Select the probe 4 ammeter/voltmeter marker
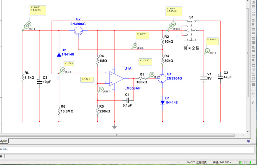Image resolution: width=257 pixels, height=165 pixels. pyautogui.click(x=28, y=24)
